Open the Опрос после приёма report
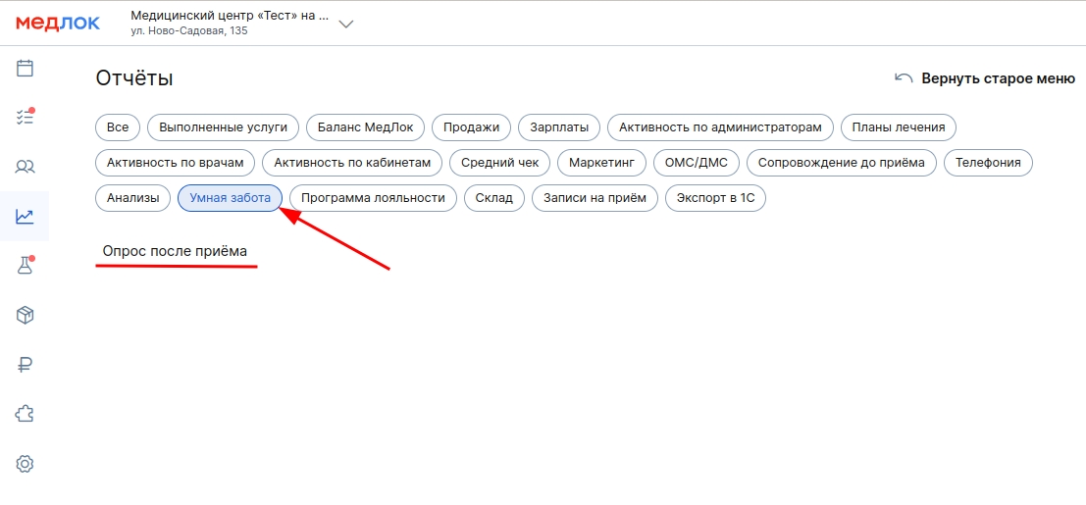Screen dimensions: 1086x505 pos(175,251)
